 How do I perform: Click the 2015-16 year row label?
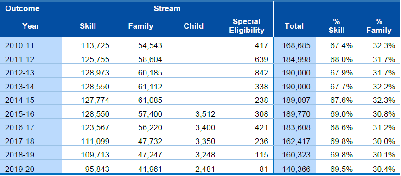pyautogui.click(x=19, y=113)
